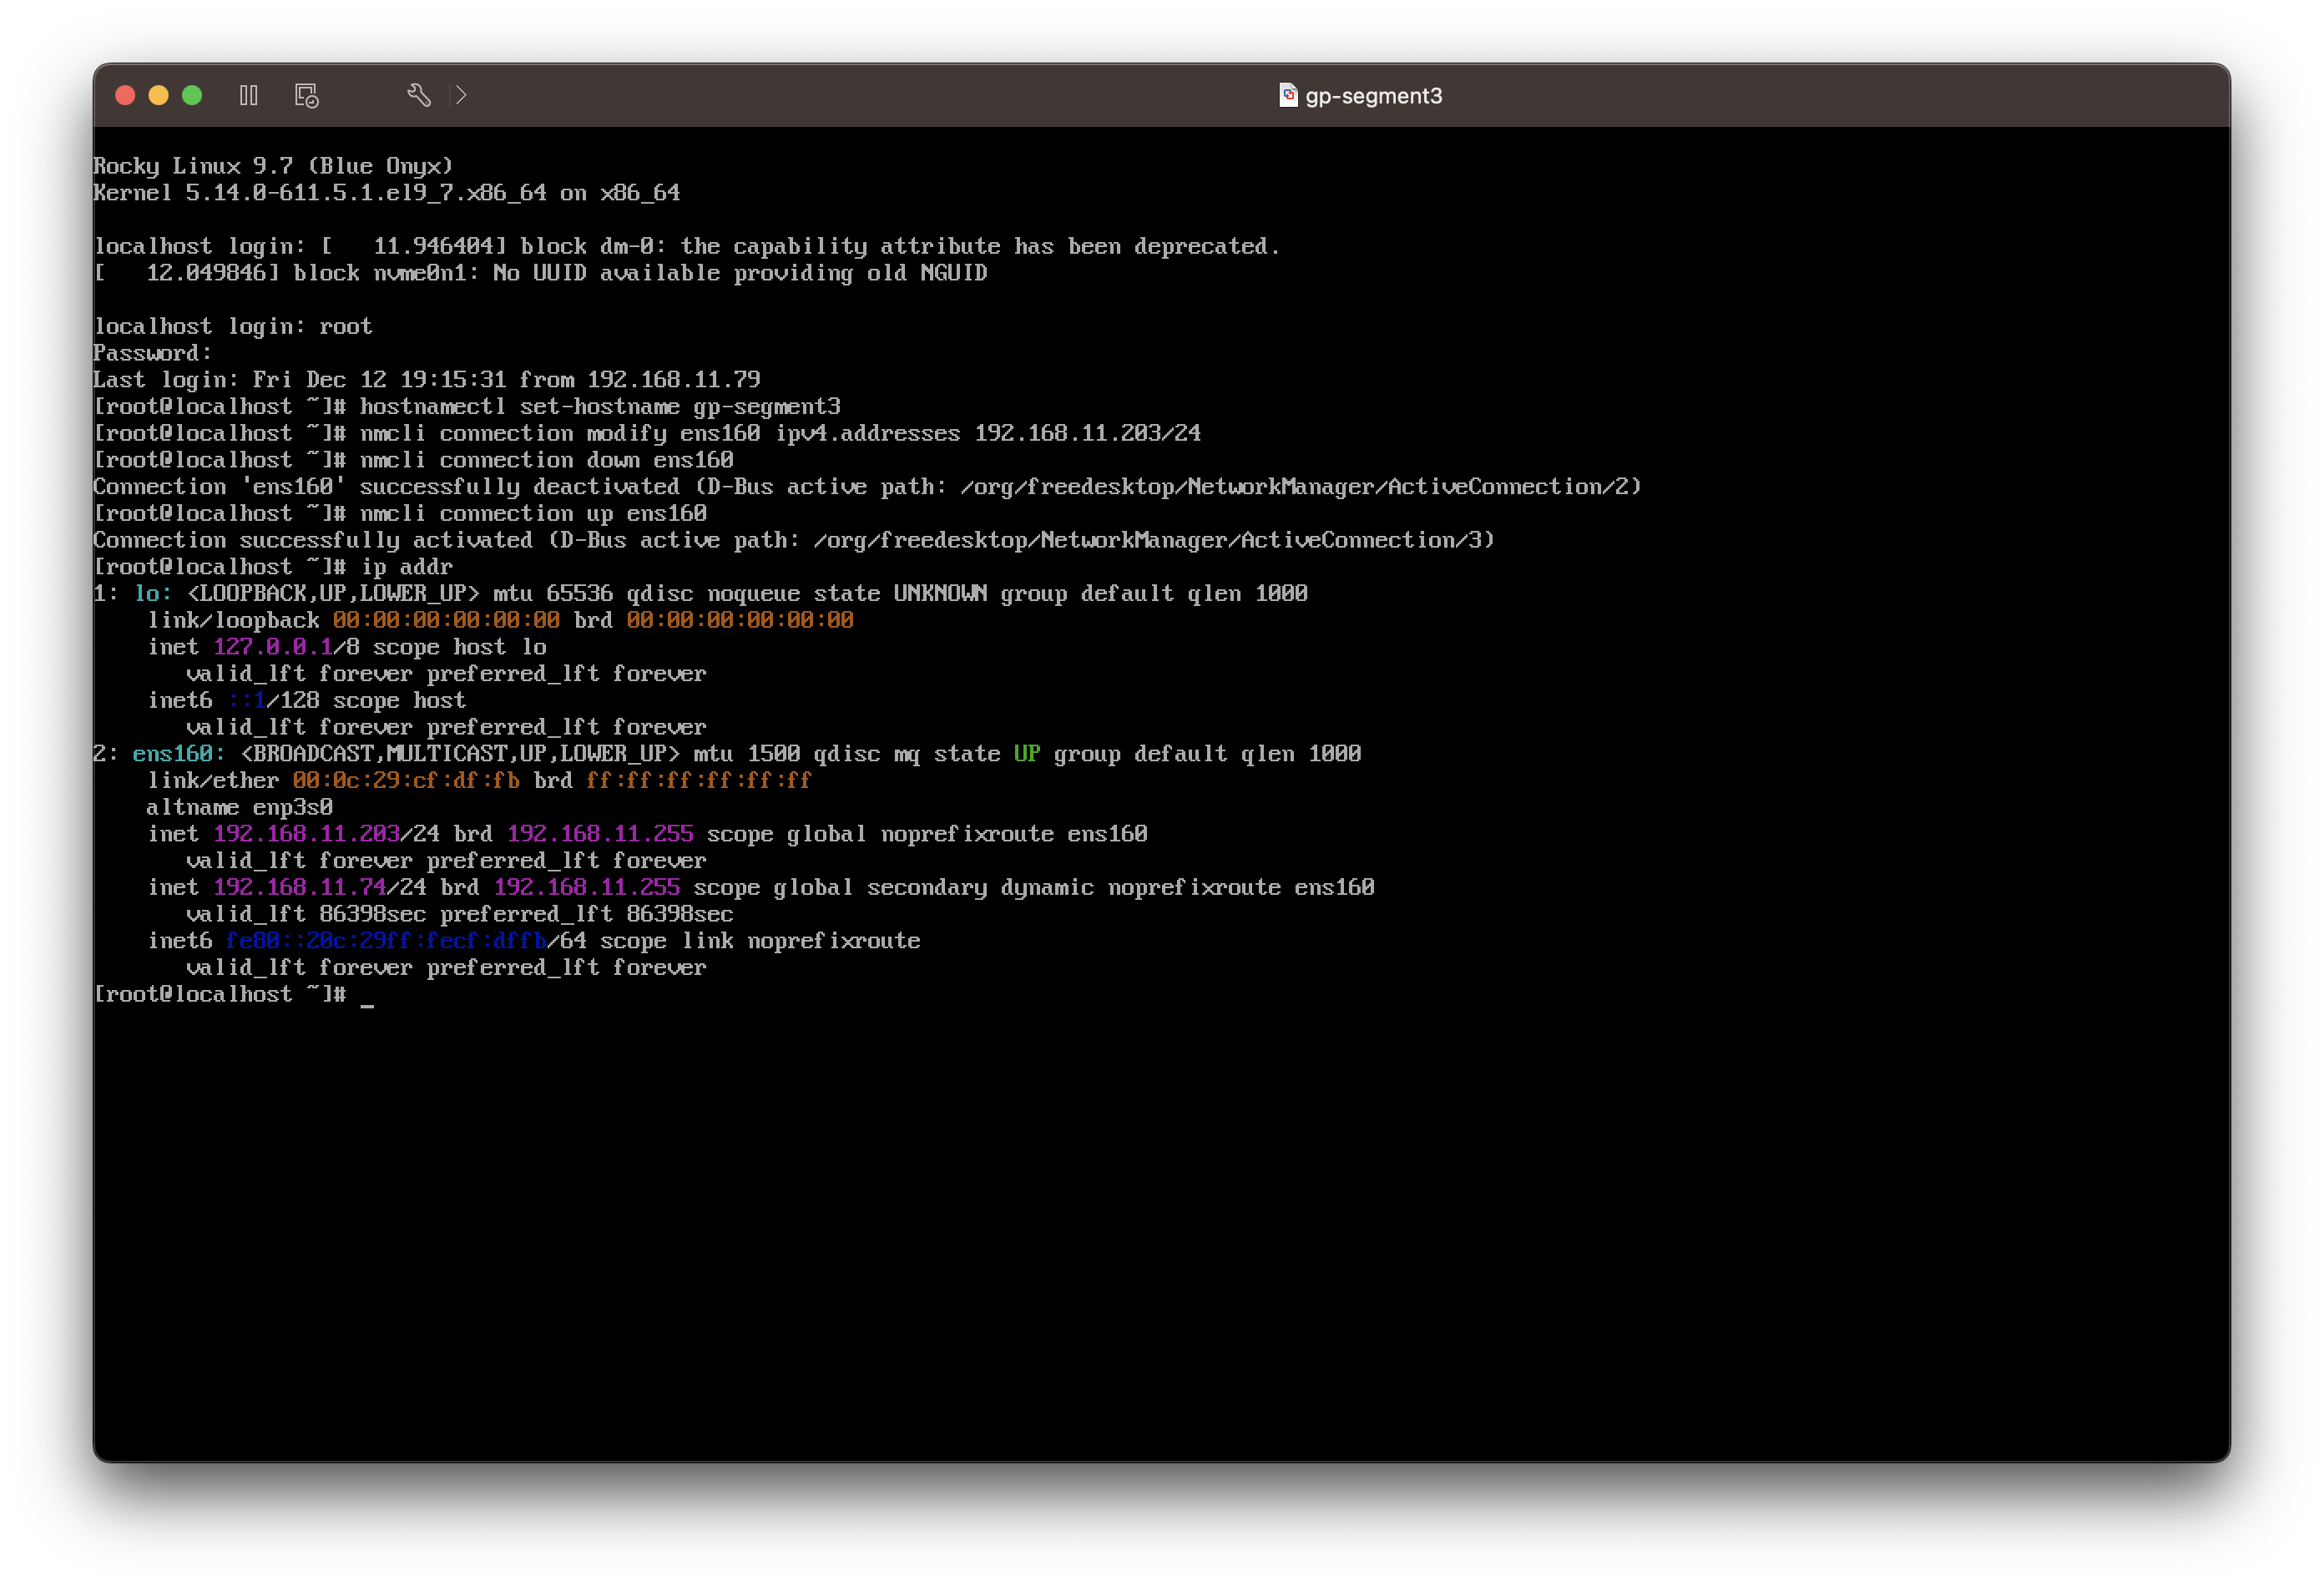The height and width of the screenshot is (1586, 2324).
Task: Click the 'Rocky Linux 9.7' banner line
Action: coord(272,166)
